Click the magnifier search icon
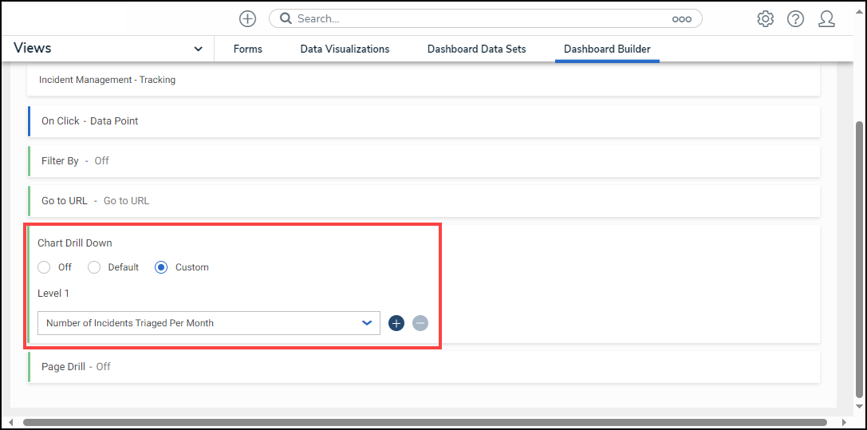The height and width of the screenshot is (430, 867). coord(286,19)
